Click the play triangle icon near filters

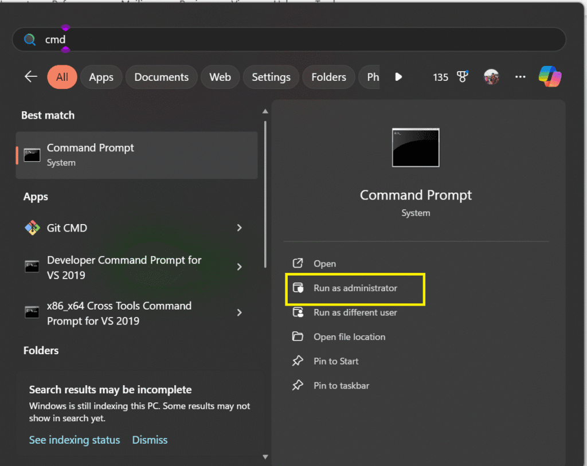tap(398, 77)
